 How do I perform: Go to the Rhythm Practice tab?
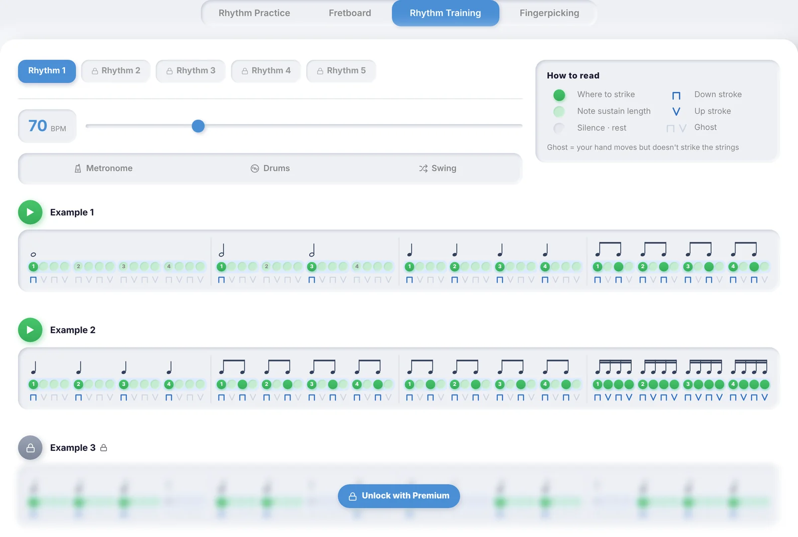pyautogui.click(x=254, y=13)
